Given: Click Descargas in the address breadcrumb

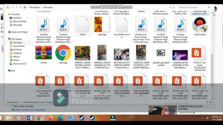Looking at the screenshot, I should click(x=48, y=7).
